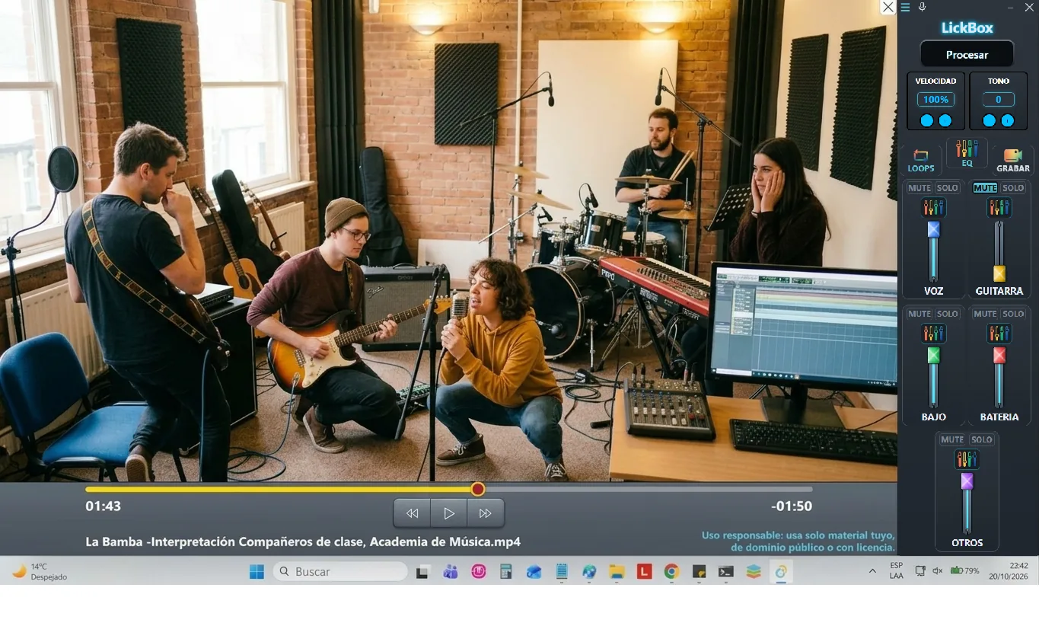Solo the VOZ track
Viewport: 1039px width, 626px height.
pos(948,188)
